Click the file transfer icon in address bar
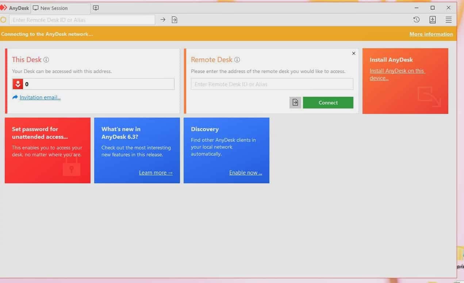This screenshot has height=283, width=464. pos(175,20)
